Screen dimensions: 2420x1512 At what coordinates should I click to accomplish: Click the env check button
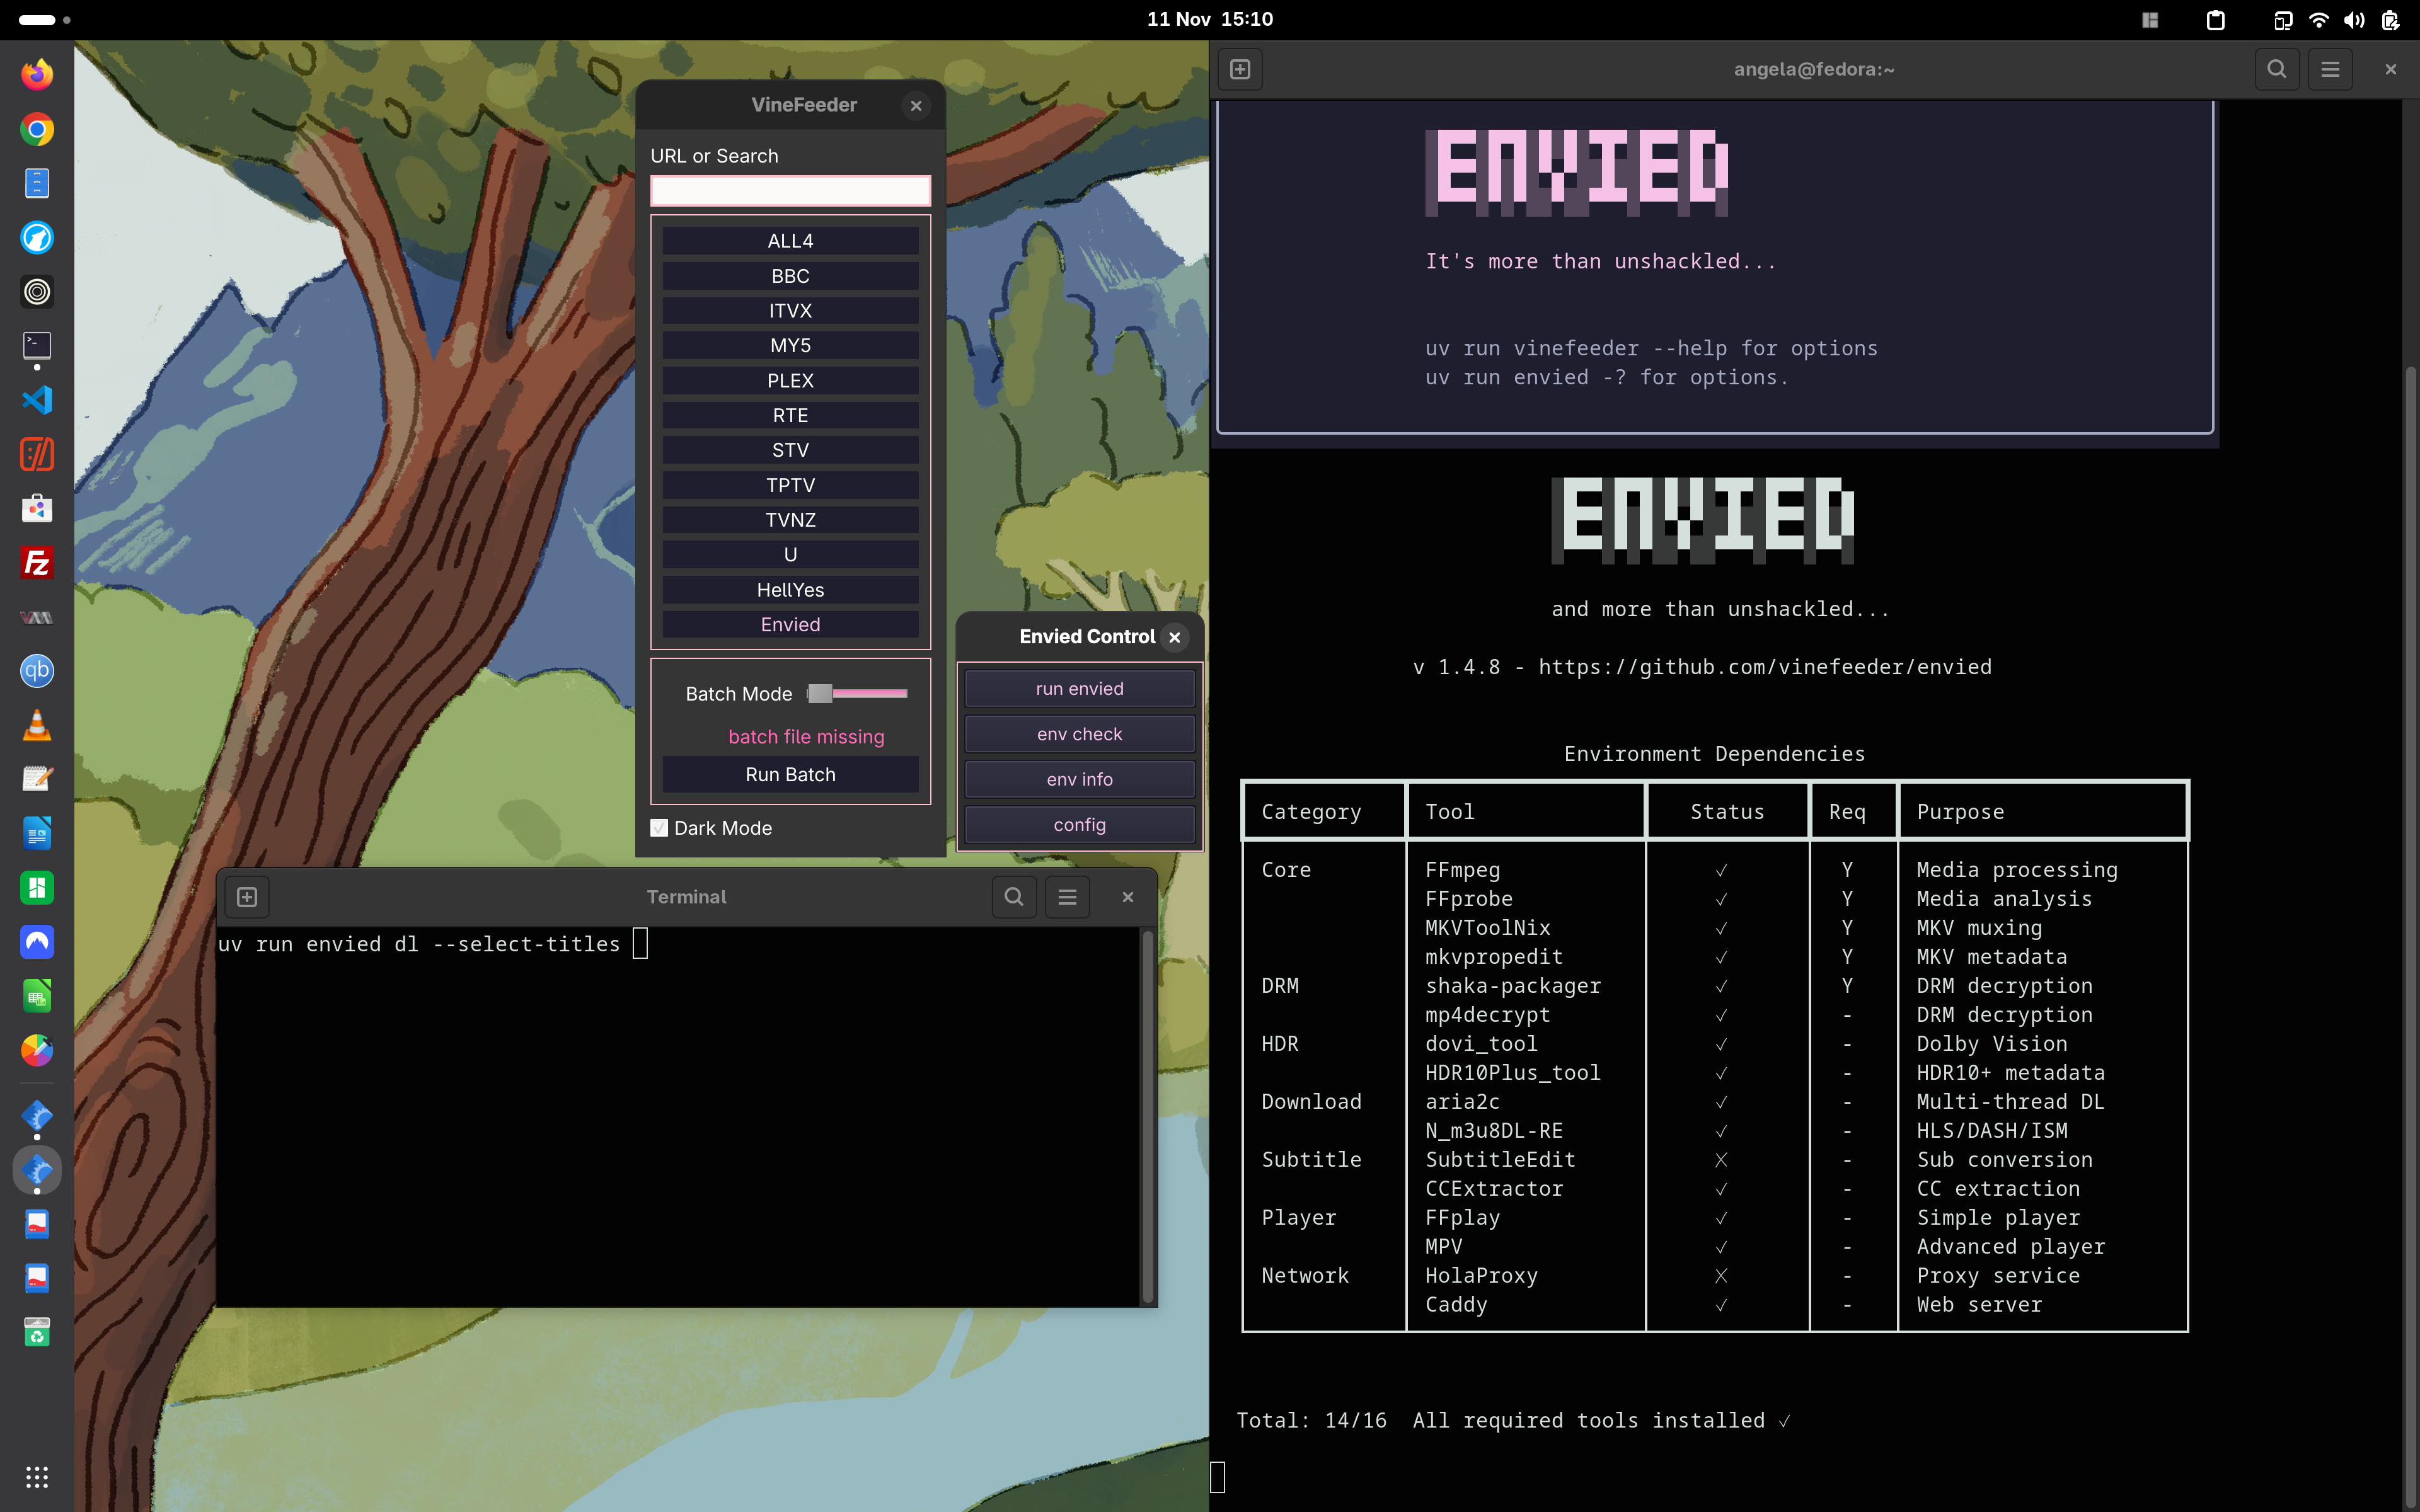1079,734
